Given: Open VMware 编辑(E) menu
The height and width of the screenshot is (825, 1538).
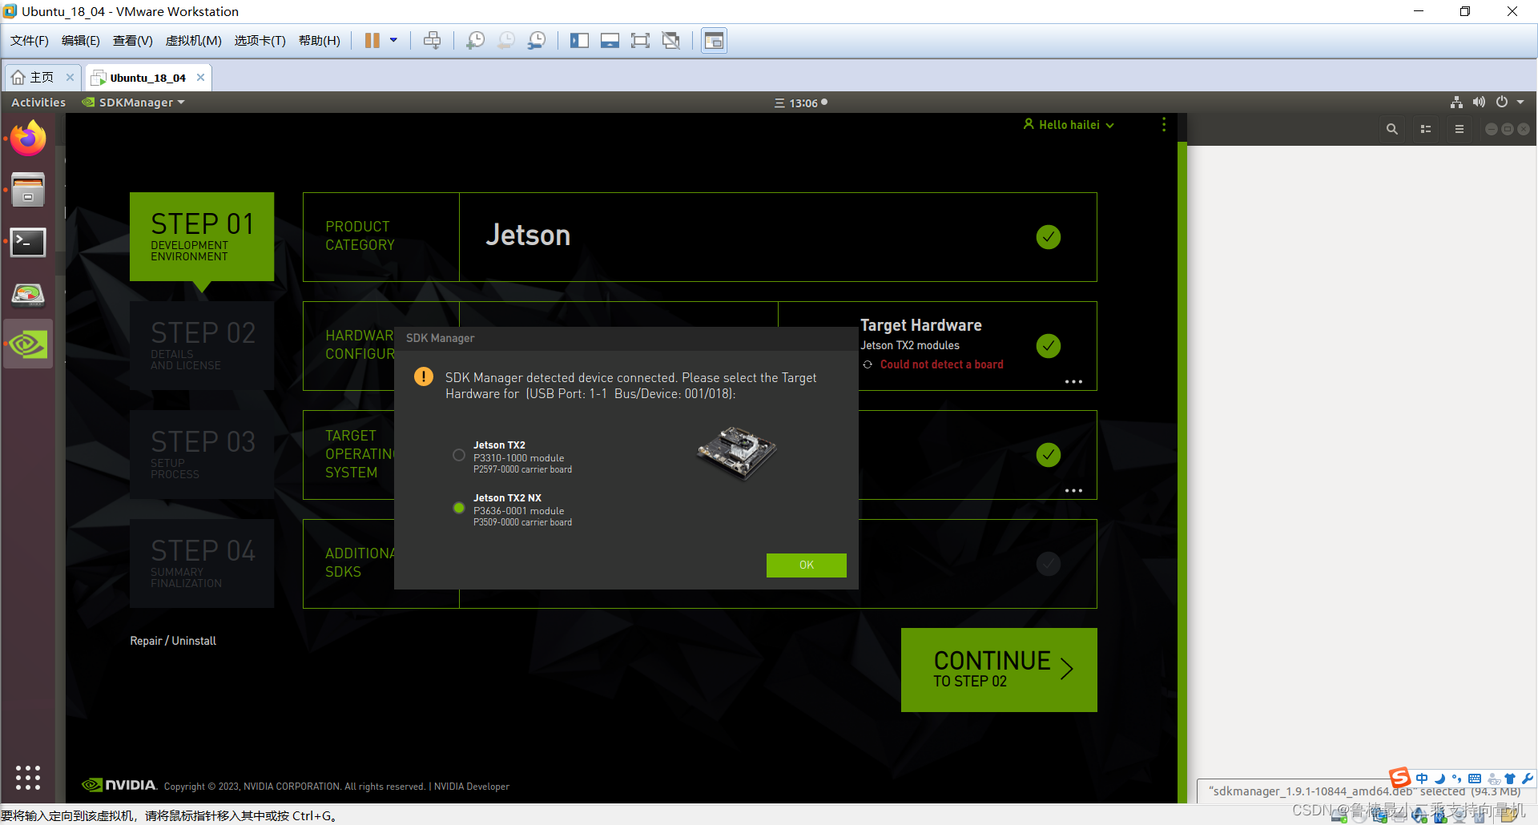Looking at the screenshot, I should point(81,41).
